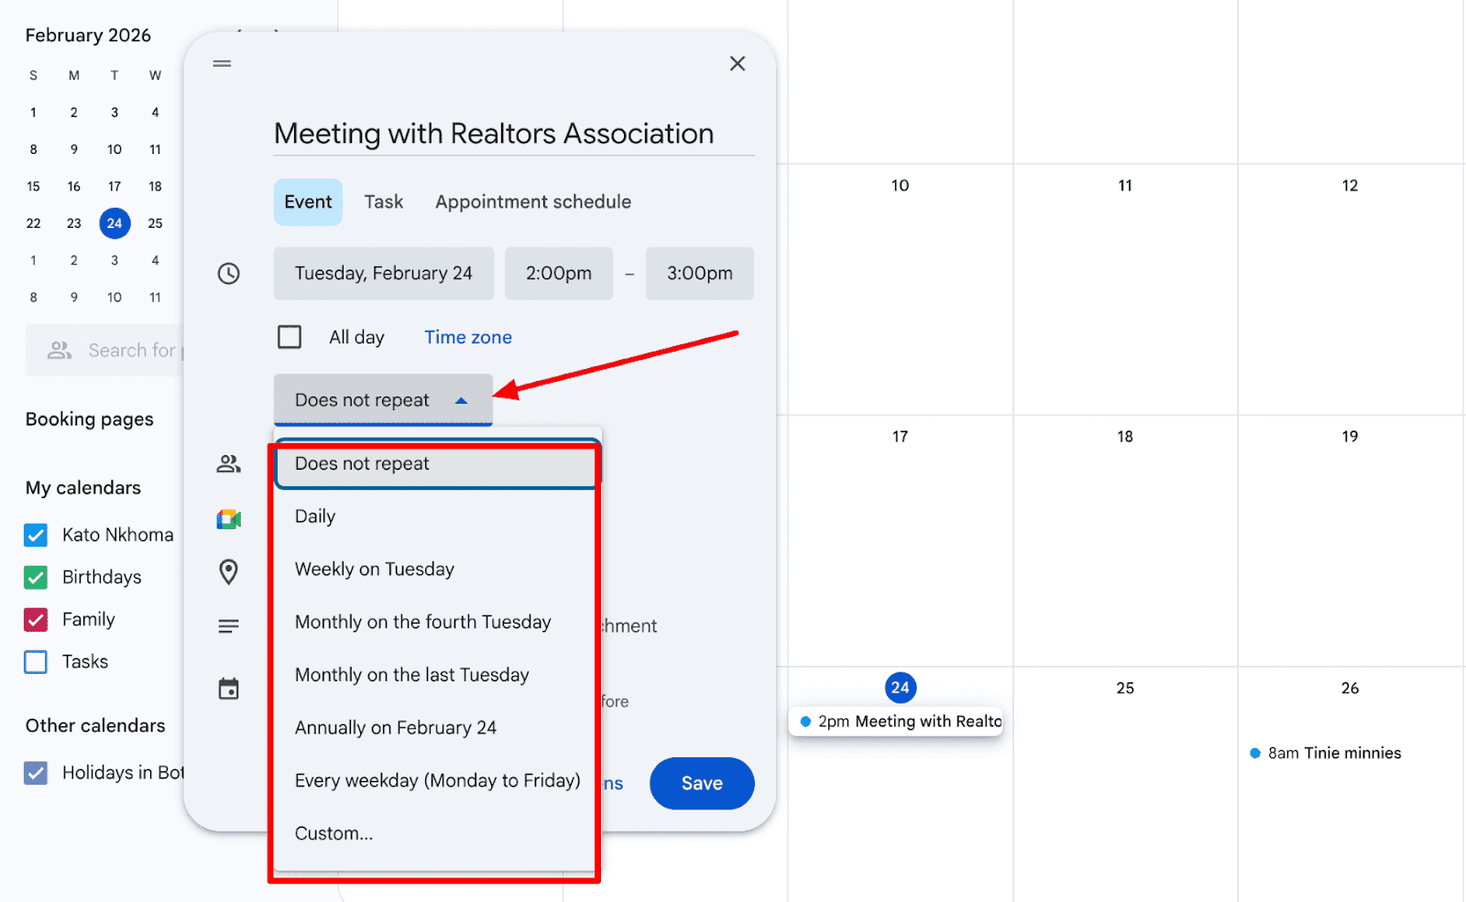1466x902 pixels.
Task: Open the Appointment schedule tab
Action: tap(532, 201)
